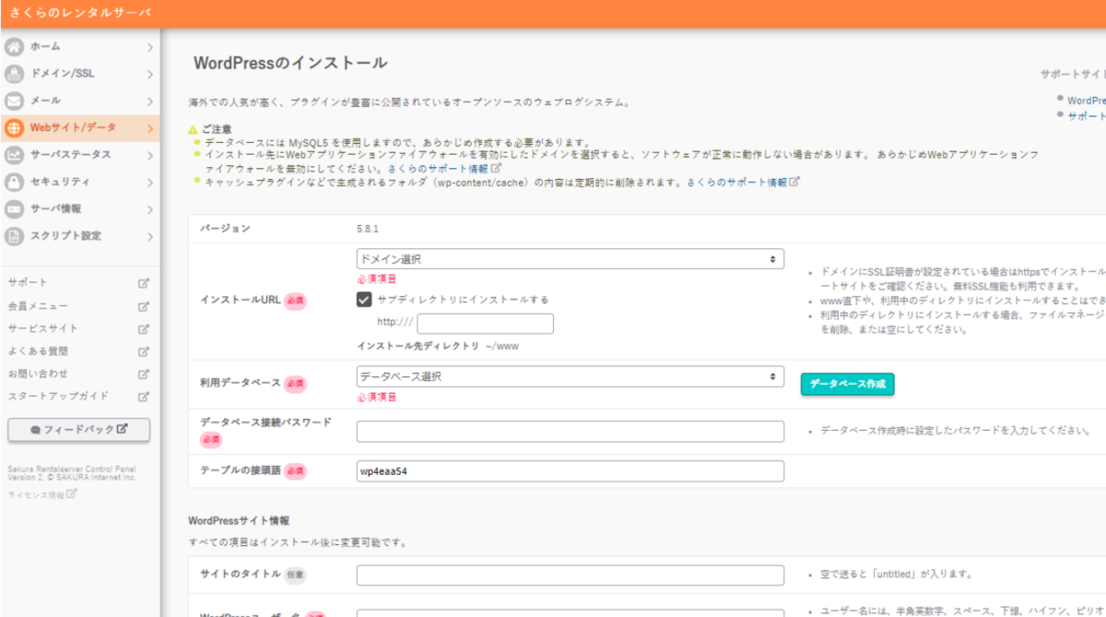Expand the サーバ情報 menu chevron

tap(149, 208)
